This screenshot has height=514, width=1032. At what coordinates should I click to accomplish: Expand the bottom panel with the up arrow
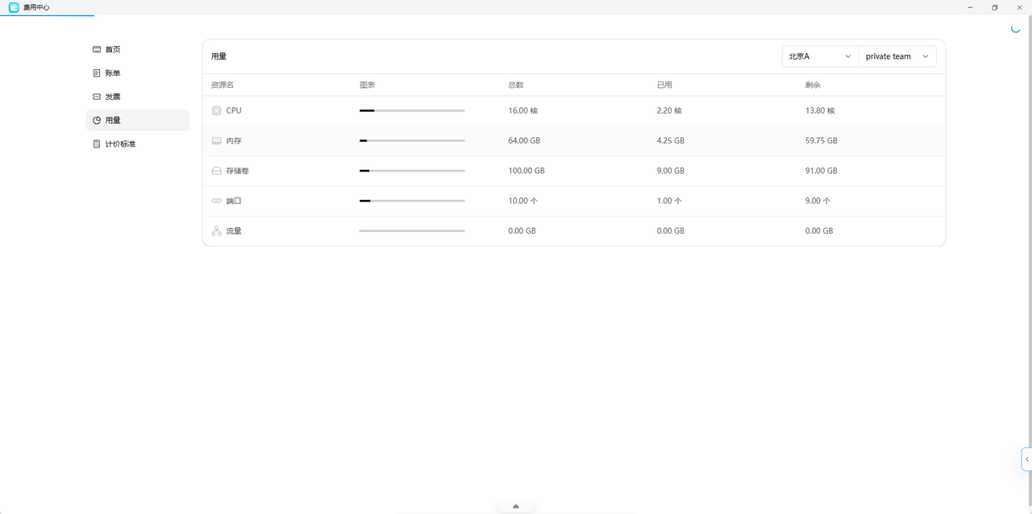(x=516, y=507)
